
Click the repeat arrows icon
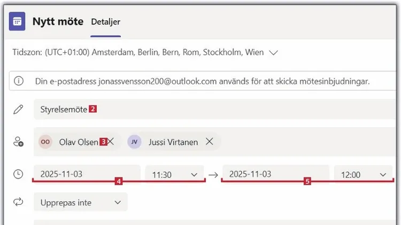coord(19,203)
